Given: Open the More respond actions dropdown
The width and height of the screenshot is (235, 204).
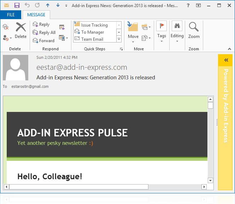Looking at the screenshot, I should point(64,38).
